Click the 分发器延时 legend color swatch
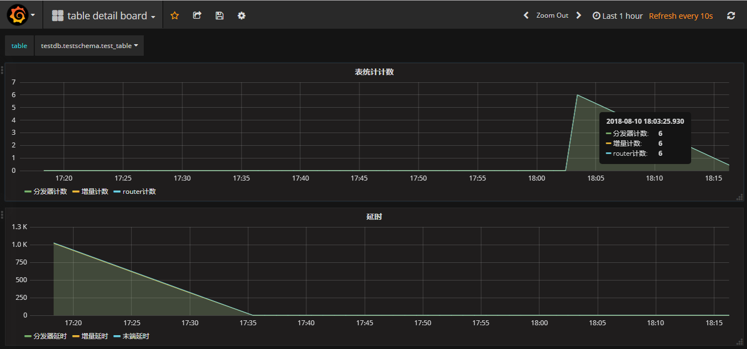Viewport: 747px width, 349px height. (28, 336)
